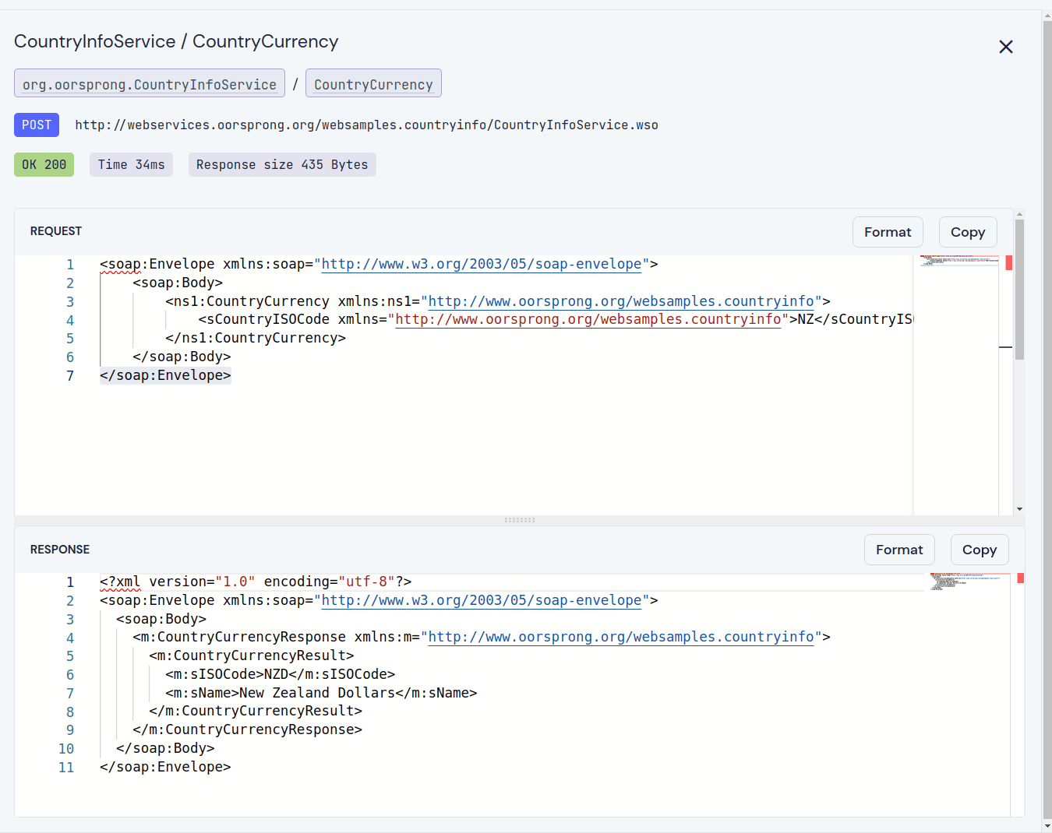Click the Response size 435 Bytes badge
The height and width of the screenshot is (833, 1052).
coord(282,165)
